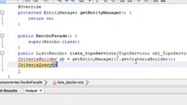Open the Output tab
The width and height of the screenshot is (187, 105).
pos(31,91)
